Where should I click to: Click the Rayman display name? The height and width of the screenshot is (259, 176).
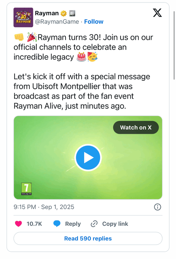47,13
